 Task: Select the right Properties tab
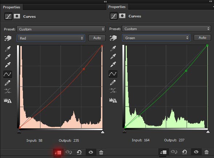tap(117, 7)
